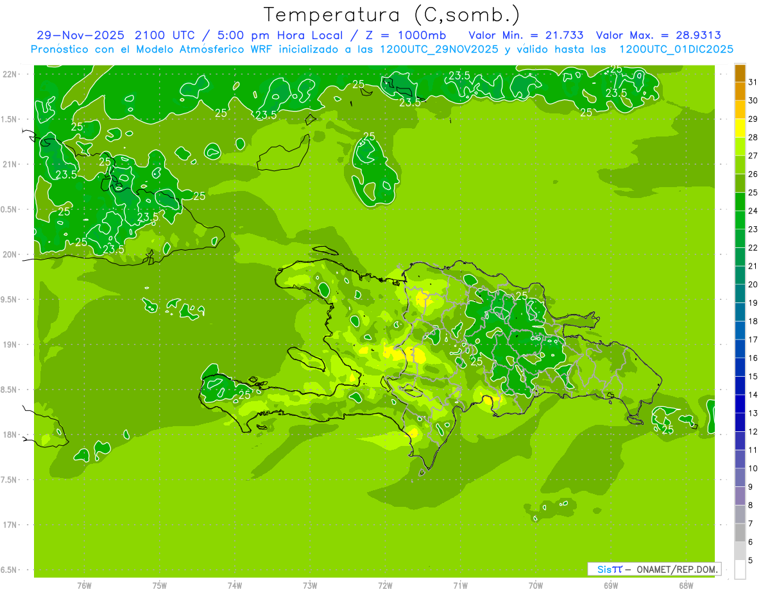Click the color bar value label 15
This screenshot has height=594, width=770.
[753, 376]
